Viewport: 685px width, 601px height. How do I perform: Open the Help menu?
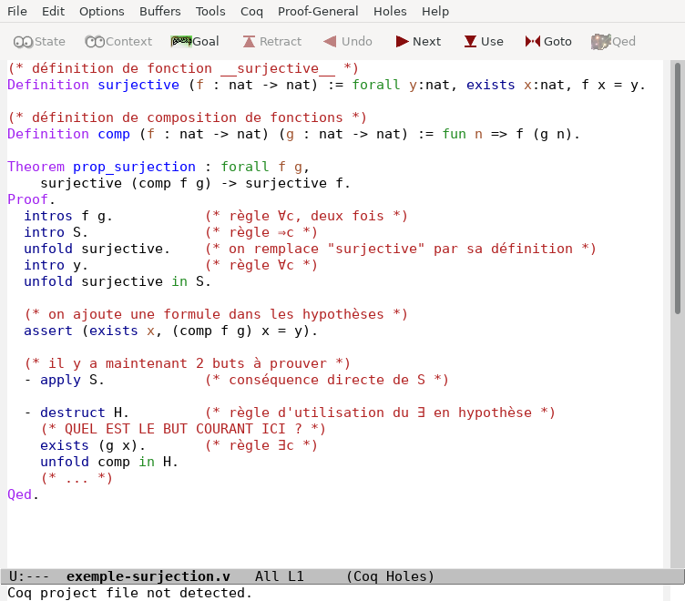[x=435, y=12]
